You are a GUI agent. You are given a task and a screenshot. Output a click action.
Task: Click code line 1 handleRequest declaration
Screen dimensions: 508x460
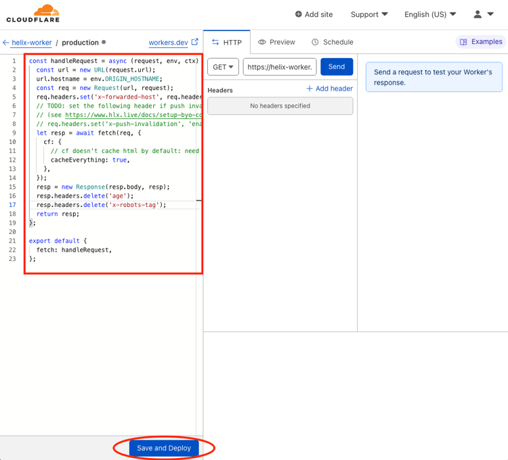113,61
